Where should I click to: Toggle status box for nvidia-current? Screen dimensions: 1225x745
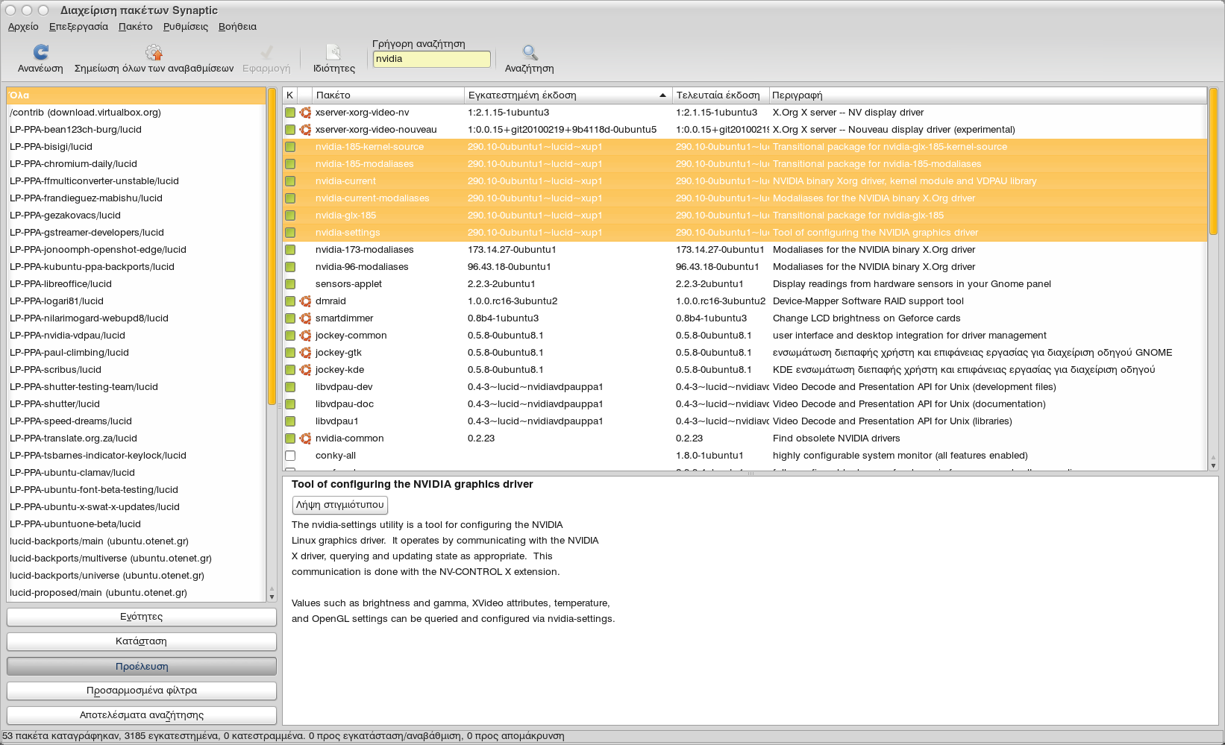pos(290,181)
